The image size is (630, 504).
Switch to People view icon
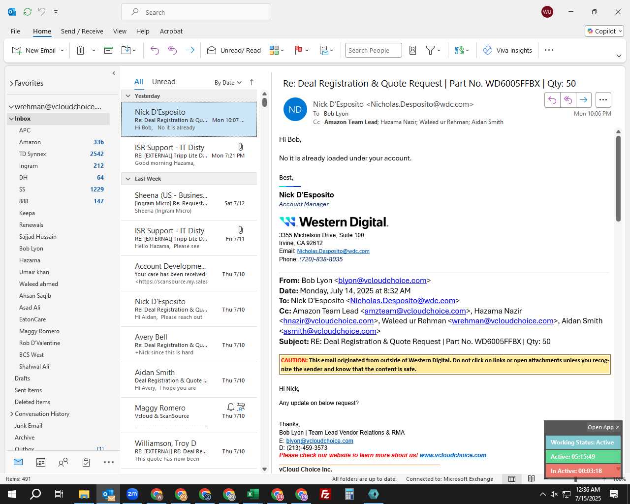click(x=63, y=462)
